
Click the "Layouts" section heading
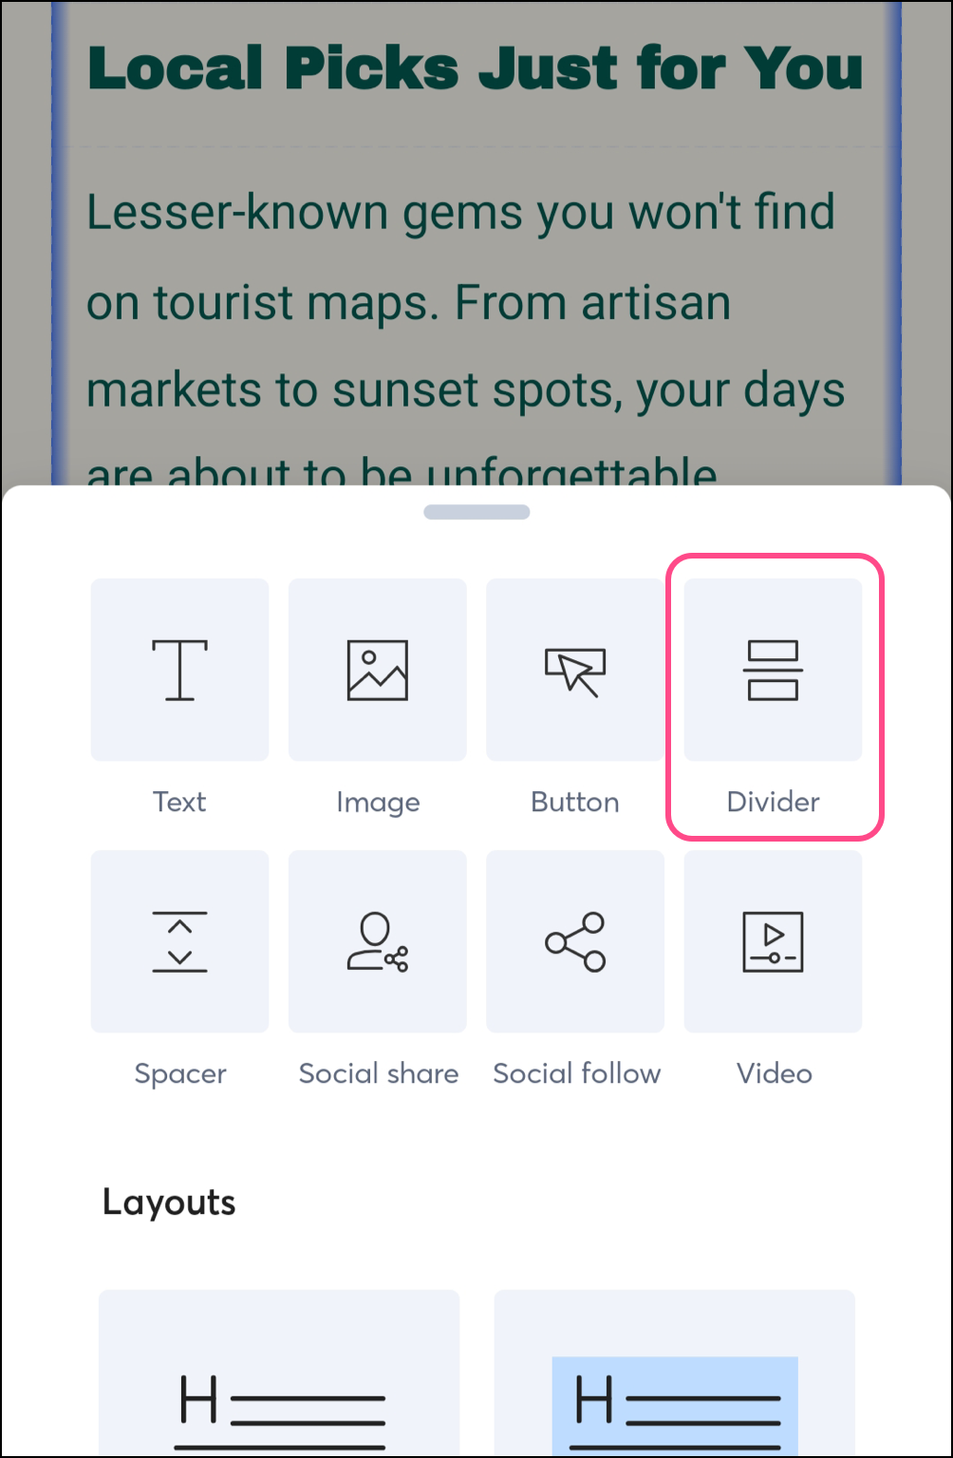click(x=169, y=1202)
